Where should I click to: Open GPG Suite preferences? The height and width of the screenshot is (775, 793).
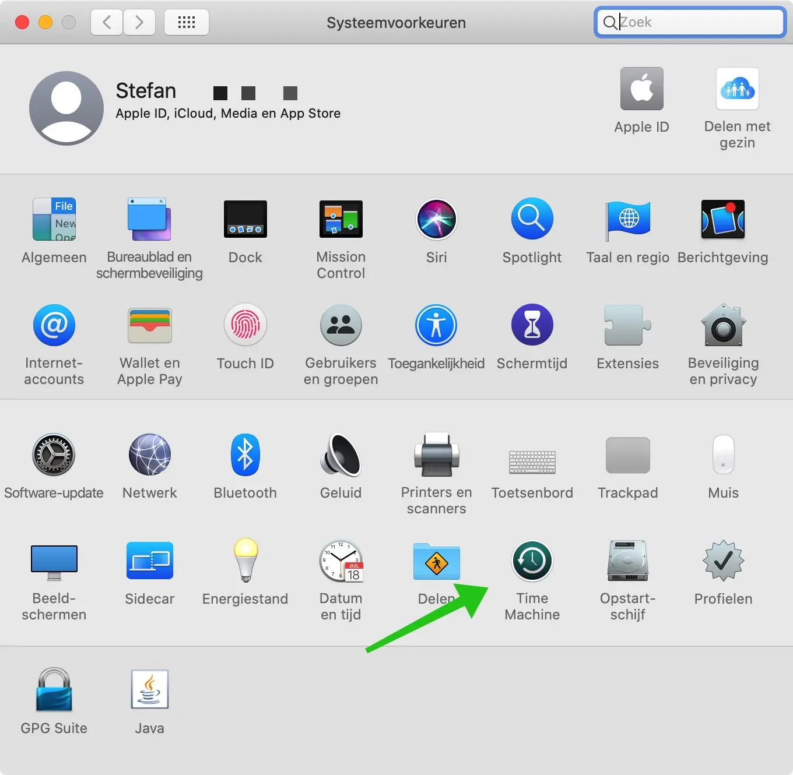click(54, 691)
